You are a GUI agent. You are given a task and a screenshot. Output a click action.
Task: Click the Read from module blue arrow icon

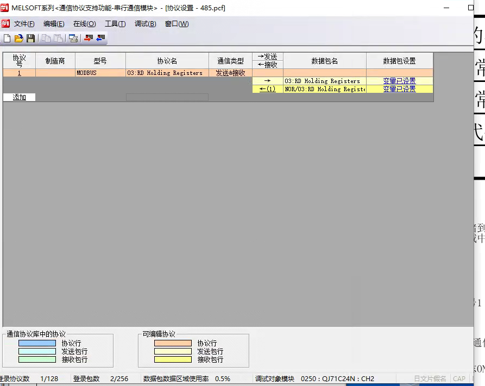pos(100,38)
